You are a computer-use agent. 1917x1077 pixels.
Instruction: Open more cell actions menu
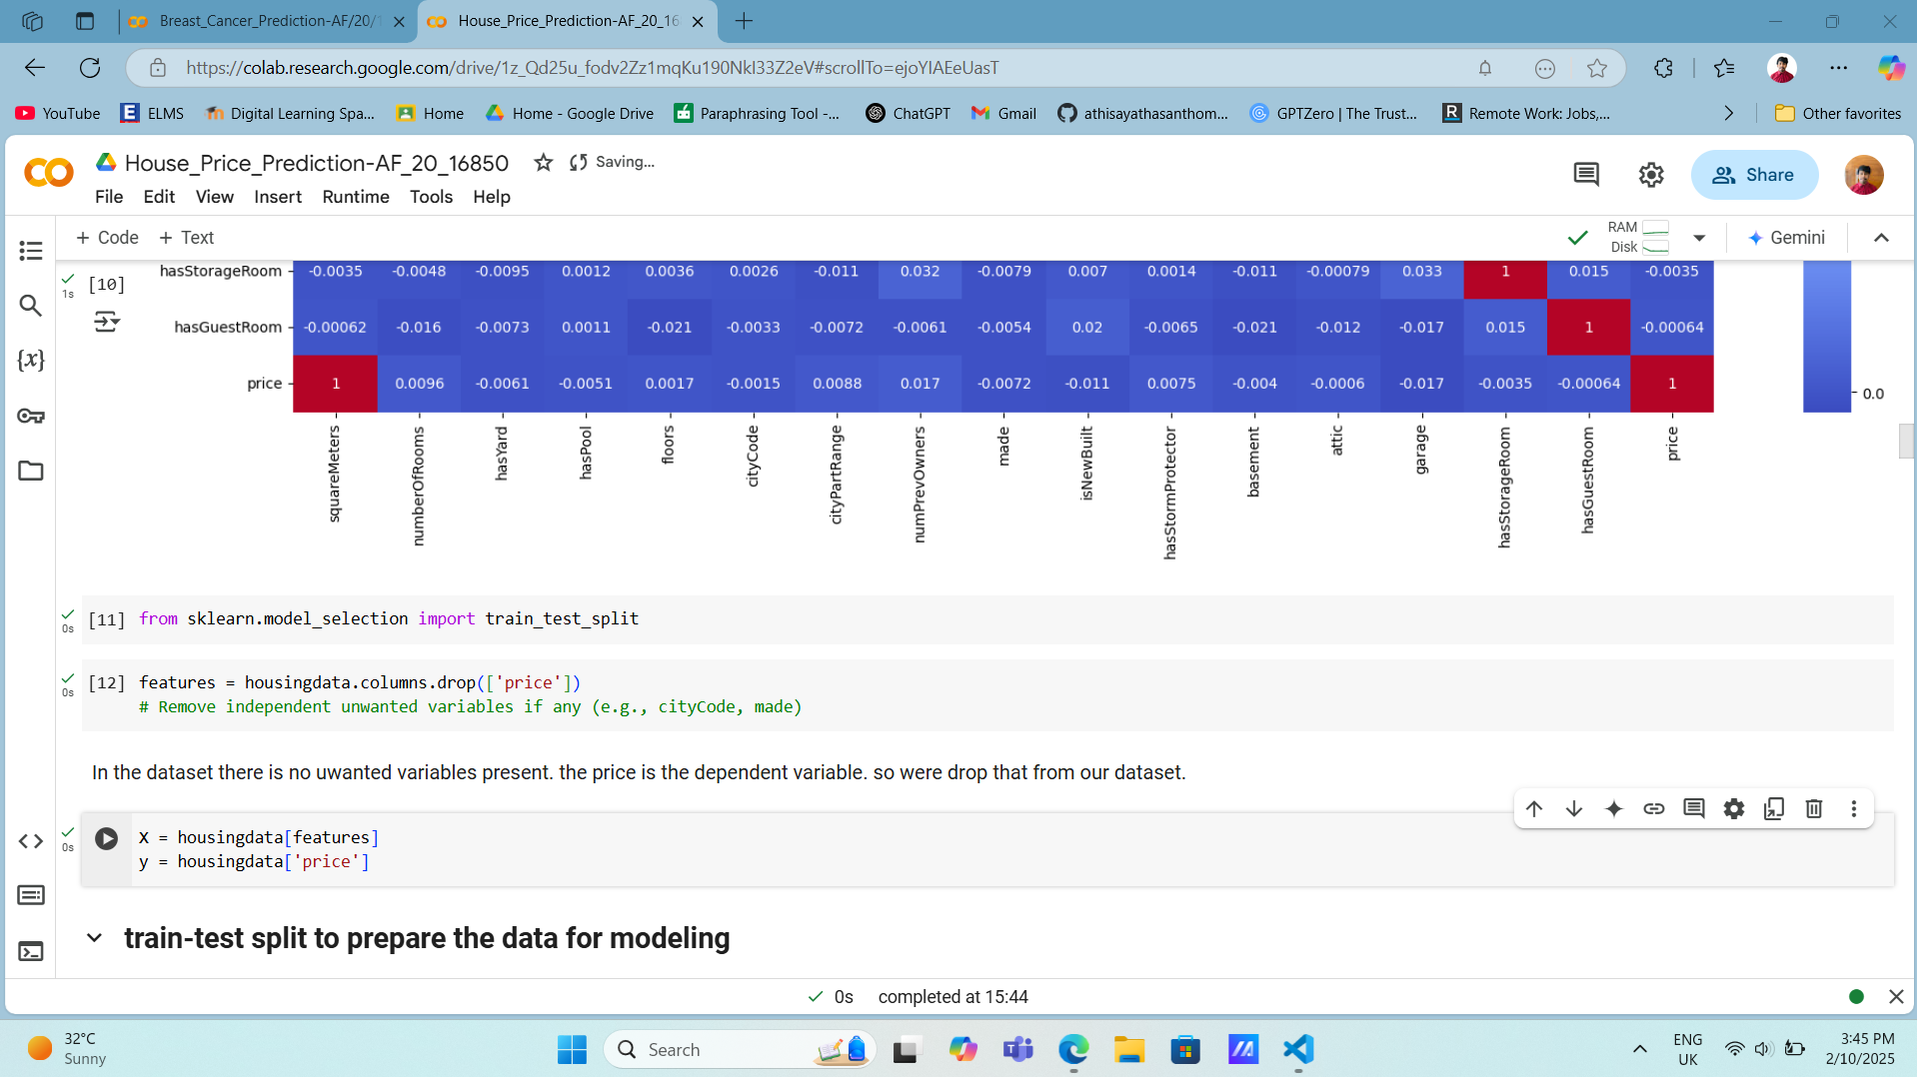pyautogui.click(x=1854, y=809)
